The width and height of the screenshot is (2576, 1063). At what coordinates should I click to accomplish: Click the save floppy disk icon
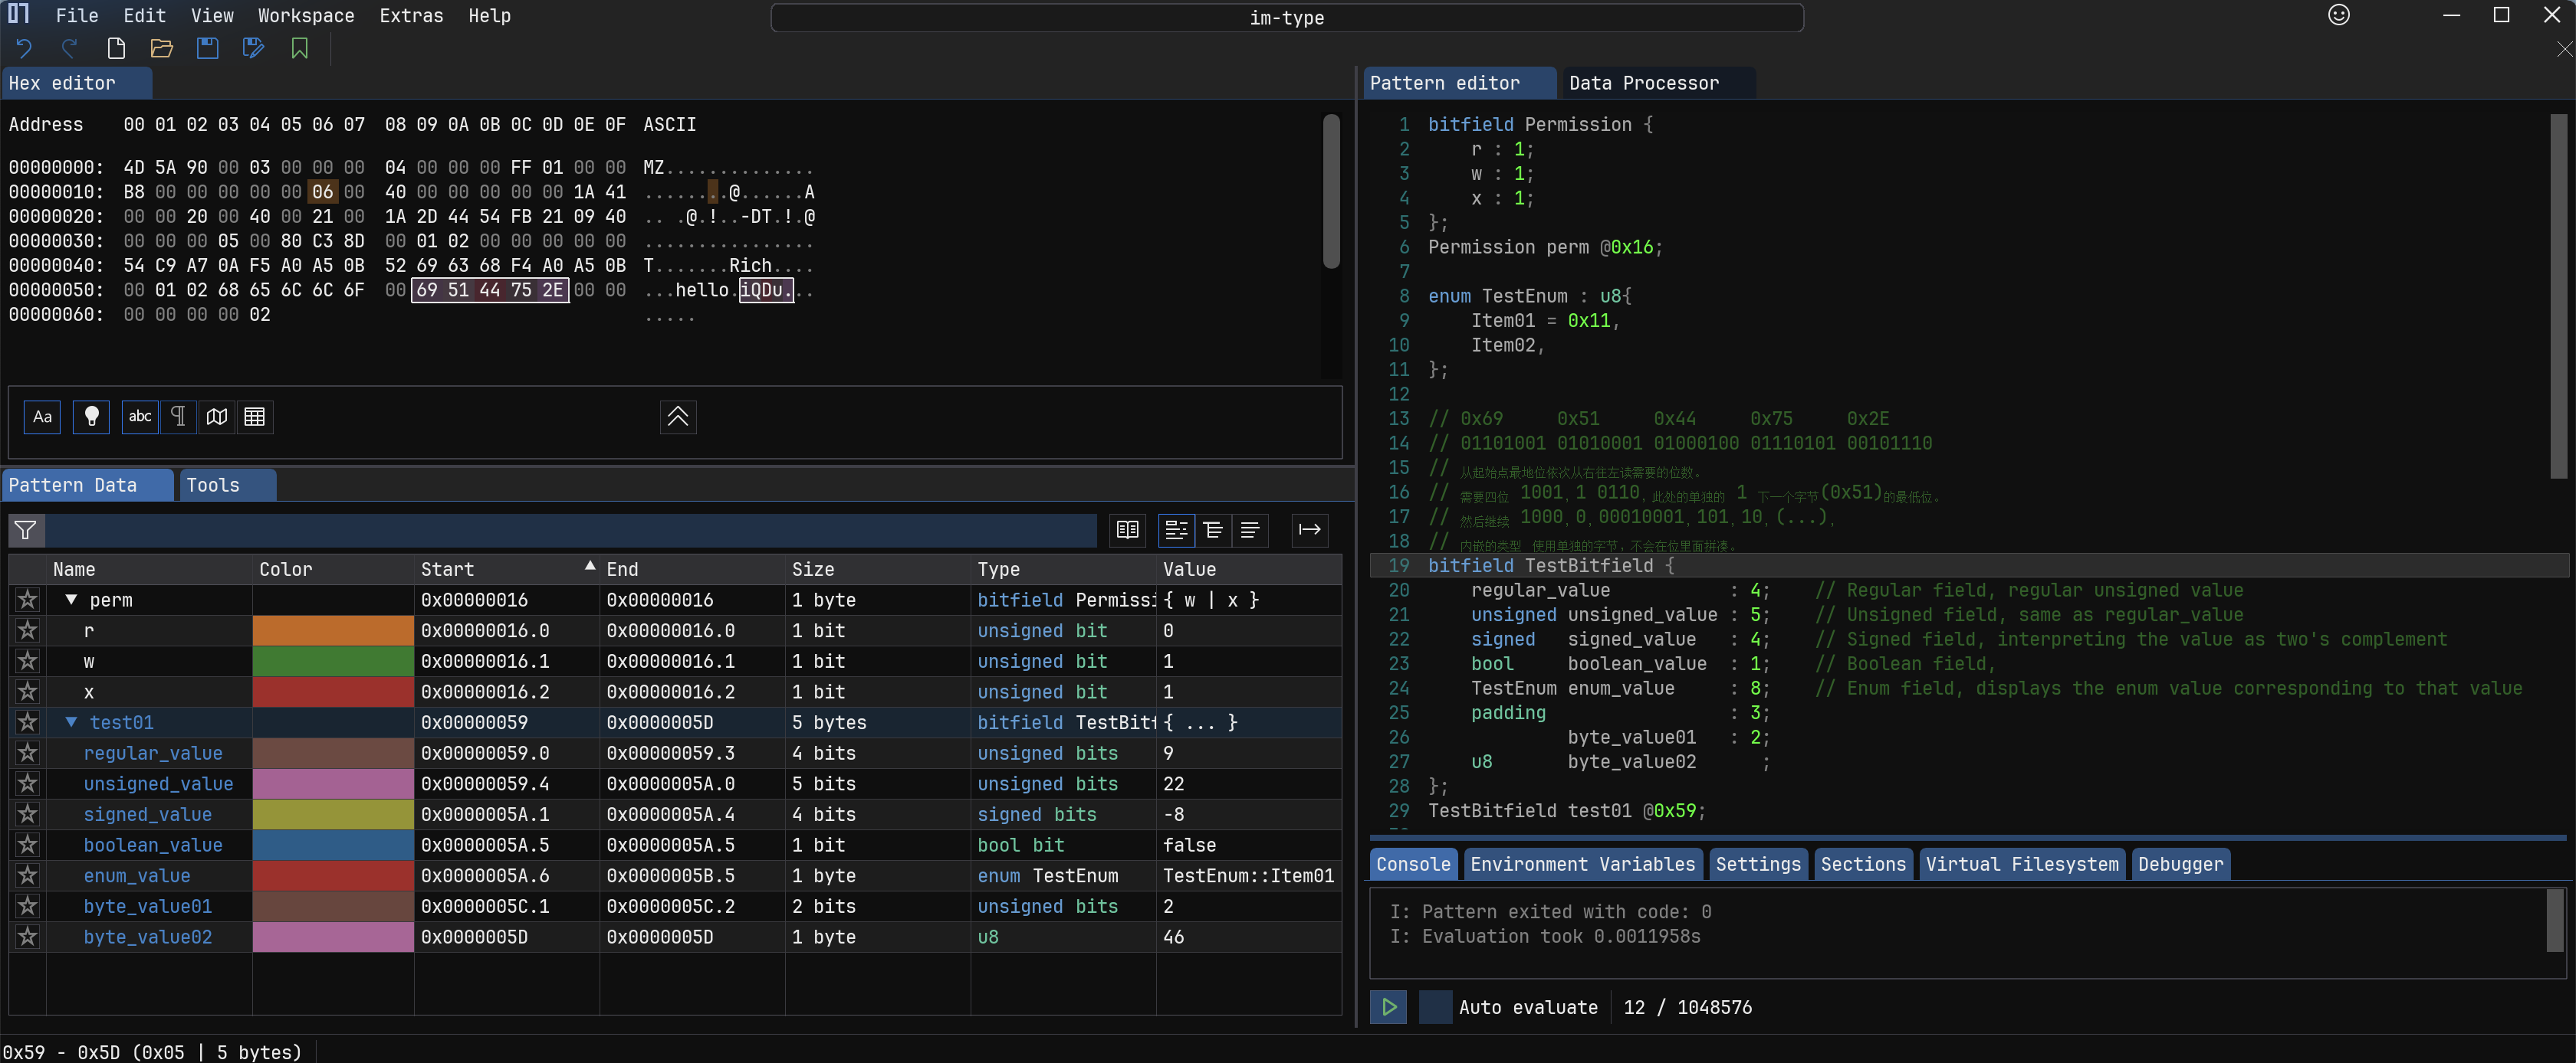pyautogui.click(x=207, y=48)
